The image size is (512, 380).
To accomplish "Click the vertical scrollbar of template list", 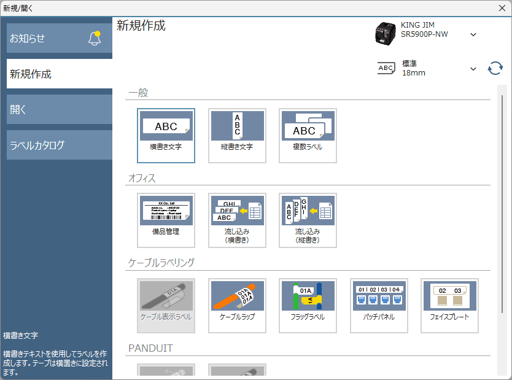I will coord(502,204).
